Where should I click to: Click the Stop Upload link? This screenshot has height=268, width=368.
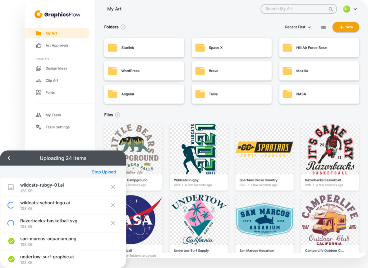tap(104, 172)
